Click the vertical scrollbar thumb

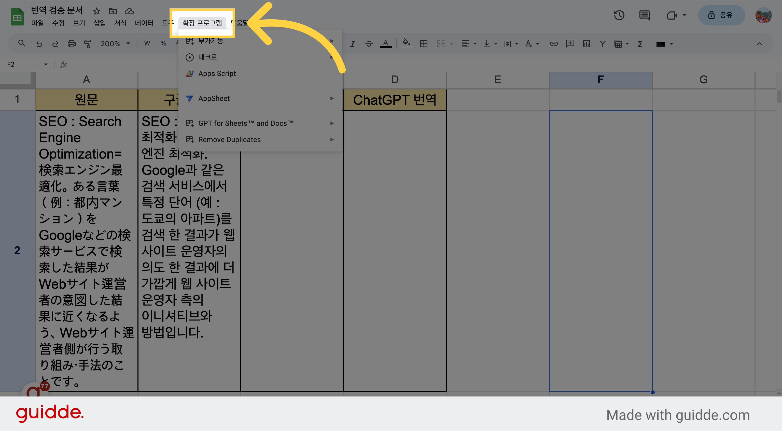[779, 96]
